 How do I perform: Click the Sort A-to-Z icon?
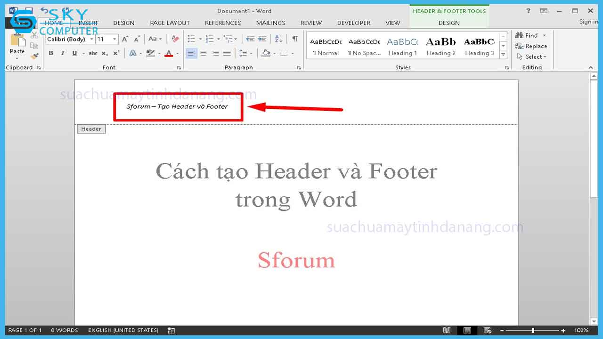(279, 39)
